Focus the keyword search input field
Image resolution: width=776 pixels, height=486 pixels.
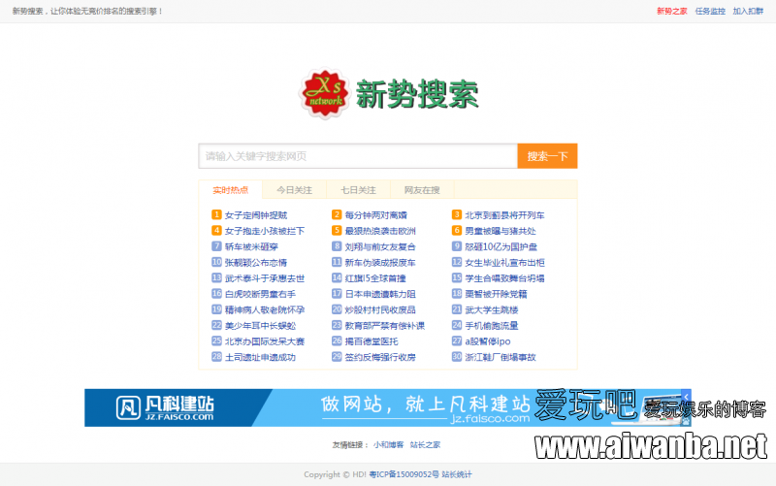[x=358, y=156]
